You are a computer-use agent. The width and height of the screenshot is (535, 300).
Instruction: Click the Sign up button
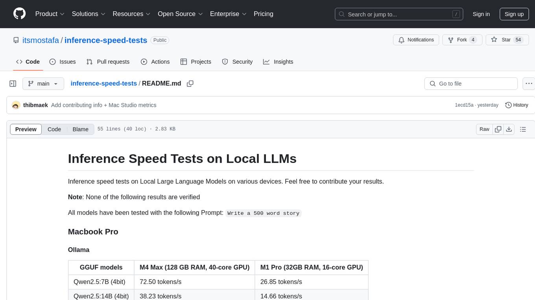[x=514, y=14]
